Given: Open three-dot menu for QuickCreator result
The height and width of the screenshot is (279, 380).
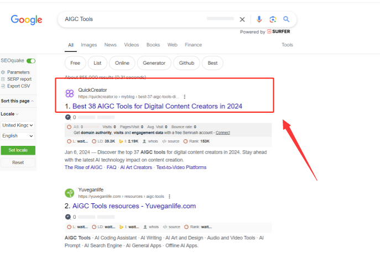Looking at the screenshot, I should click(x=185, y=97).
